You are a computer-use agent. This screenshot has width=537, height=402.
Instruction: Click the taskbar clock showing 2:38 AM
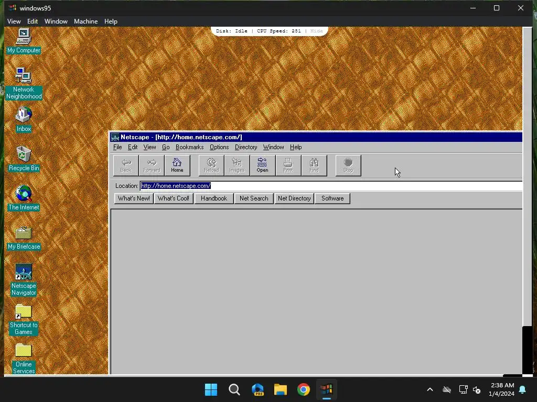click(502, 389)
